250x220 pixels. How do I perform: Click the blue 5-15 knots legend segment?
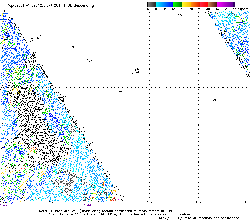coord(165,4)
